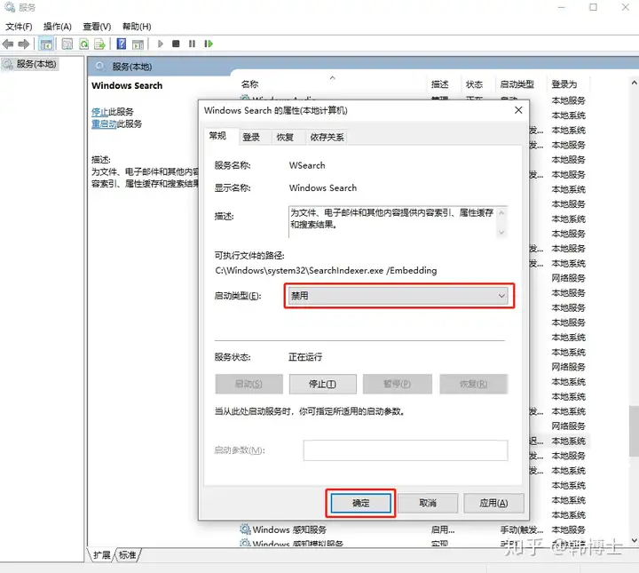Click the SearchIndexer.exe executable path text

coord(326,270)
